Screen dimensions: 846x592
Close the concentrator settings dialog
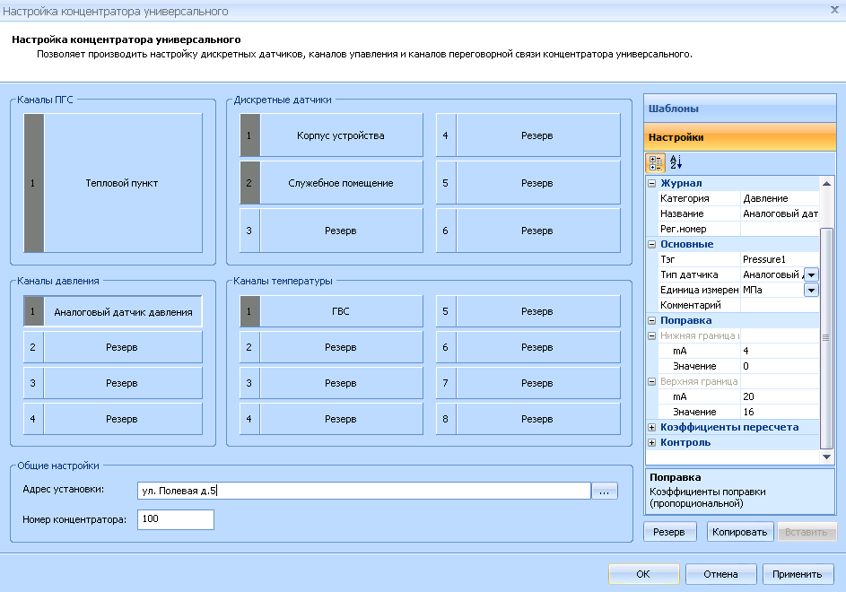pyautogui.click(x=836, y=10)
